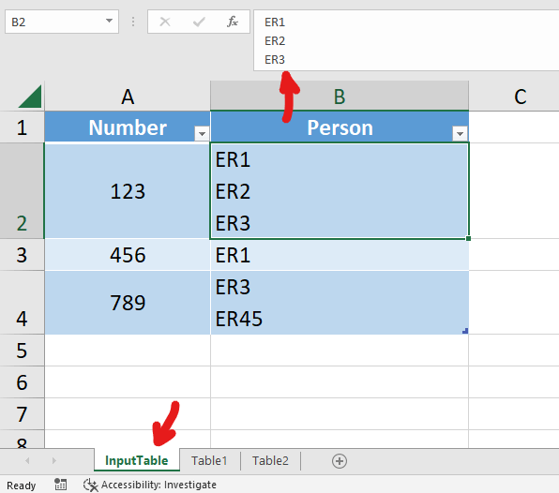559x493 pixels.
Task: Click the macro recording status bar icon
Action: (60, 485)
